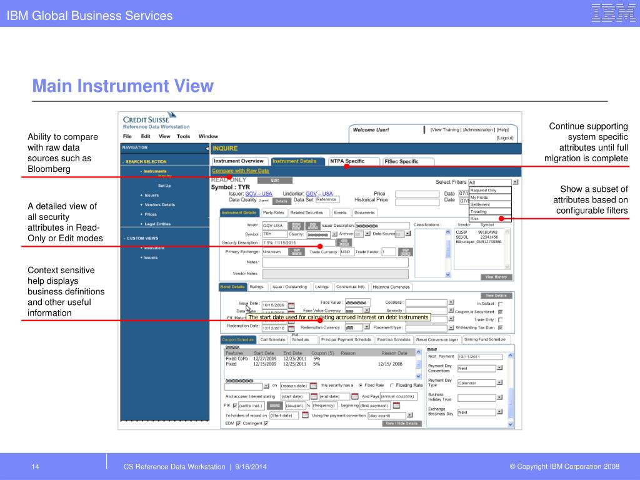Open calendar icon after accrual start date field
The width and height of the screenshot is (640, 480).
tap(314, 396)
